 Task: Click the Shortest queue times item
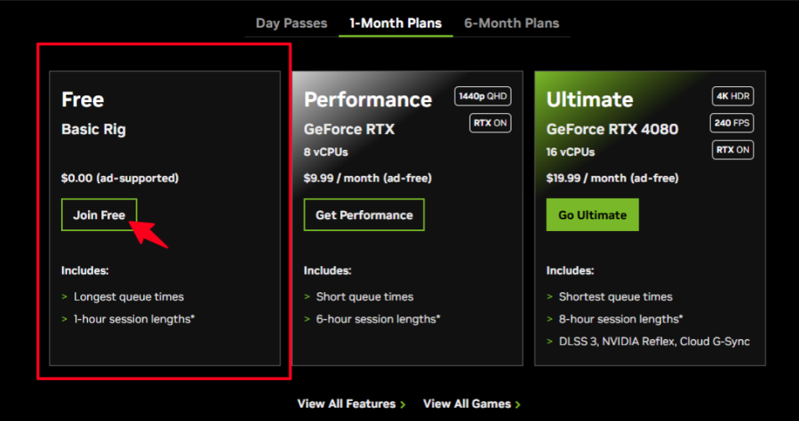tap(616, 297)
